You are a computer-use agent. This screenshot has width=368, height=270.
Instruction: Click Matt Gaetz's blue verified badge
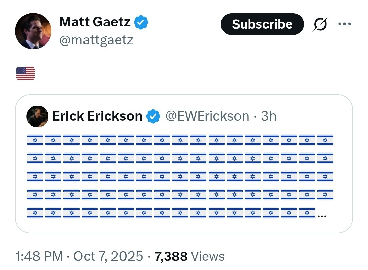[140, 22]
